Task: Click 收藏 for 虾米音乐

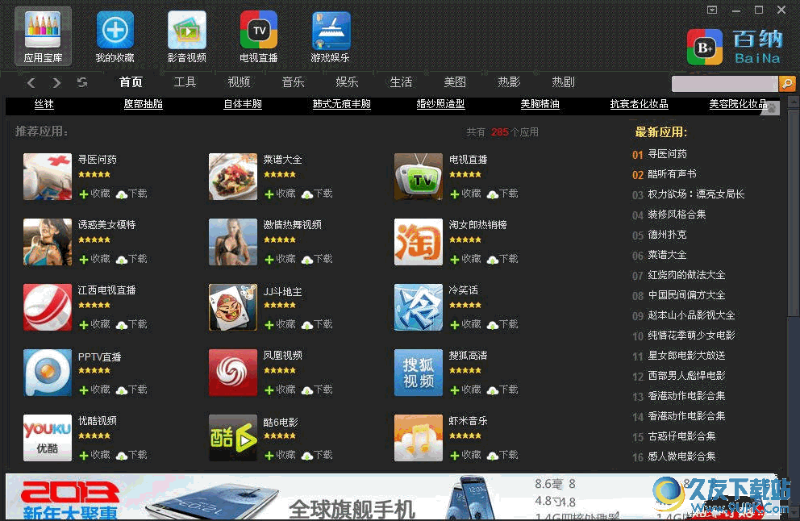Action: 466,455
